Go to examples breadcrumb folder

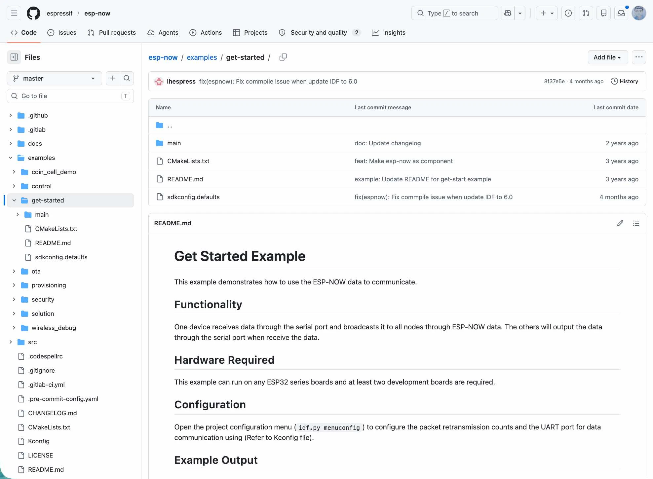pos(202,57)
